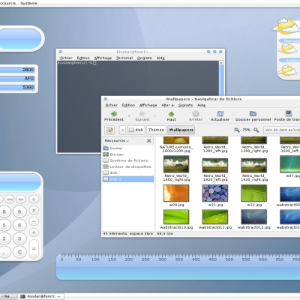Click the Arrêter stop icon
Screen dimensions: 300x300
196,114
